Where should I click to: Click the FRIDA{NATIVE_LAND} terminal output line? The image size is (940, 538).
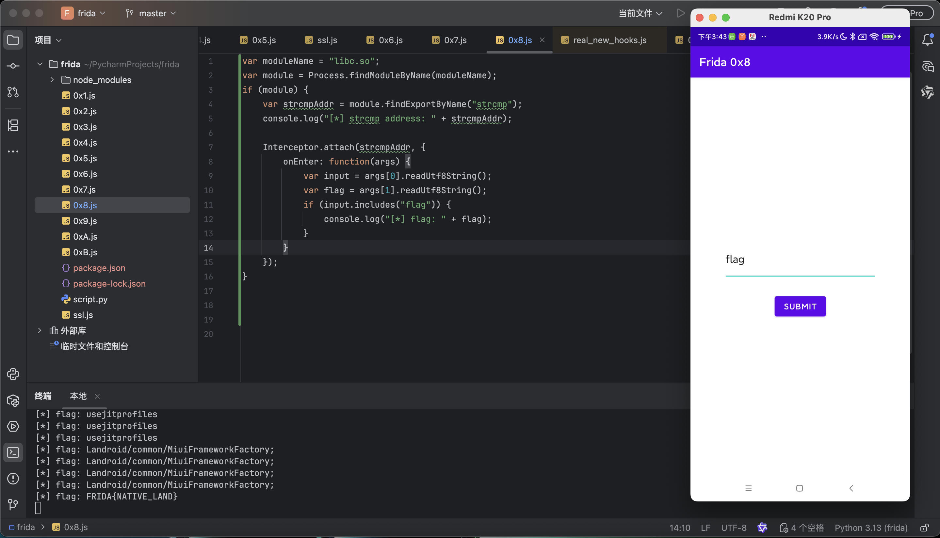(107, 496)
